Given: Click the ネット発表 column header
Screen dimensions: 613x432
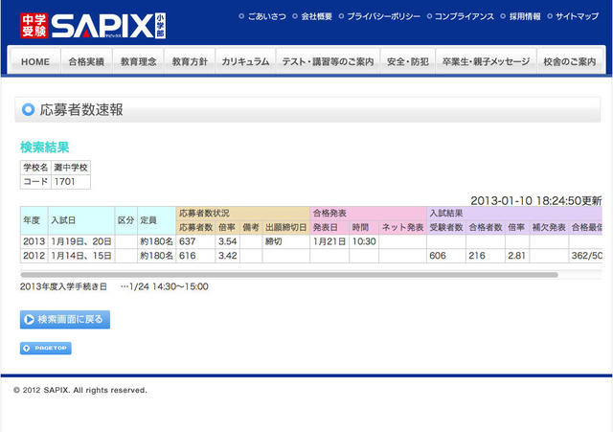Looking at the screenshot, I should [402, 228].
